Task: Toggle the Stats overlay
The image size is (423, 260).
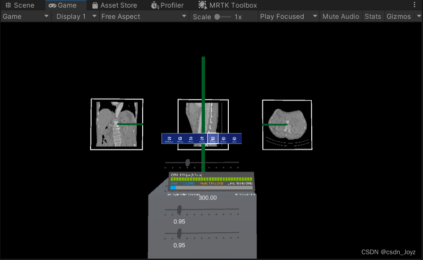Action: [x=373, y=17]
